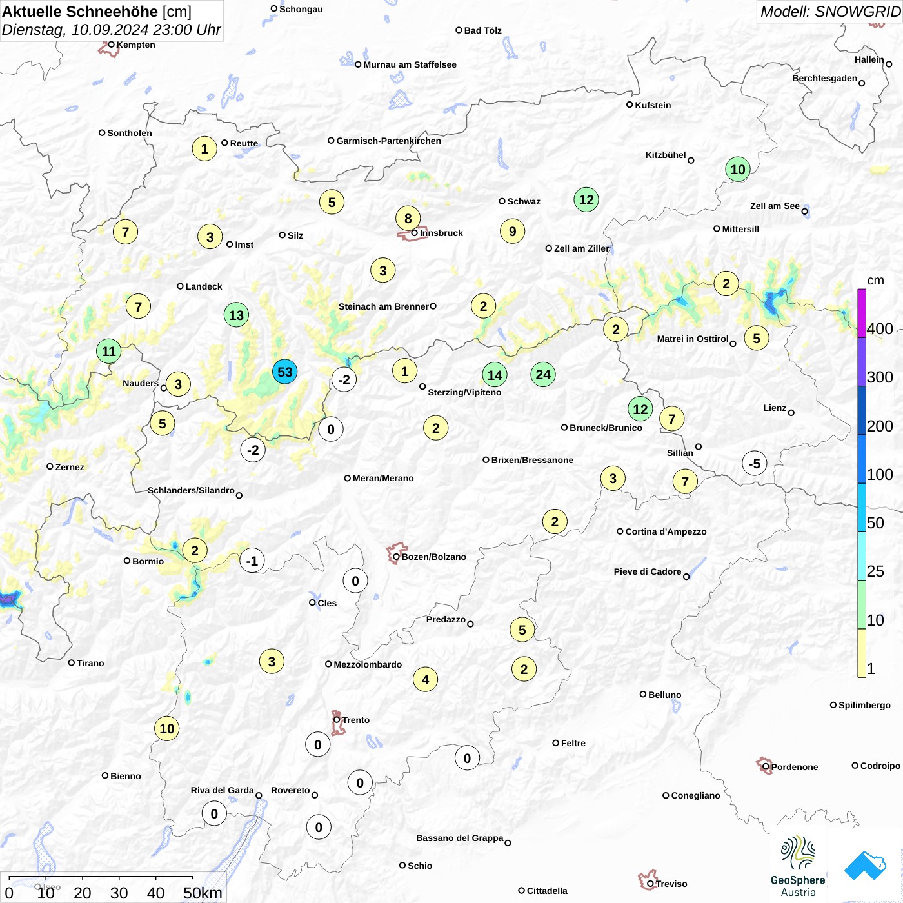
Task: Select the Pordenone label
Action: 795,767
